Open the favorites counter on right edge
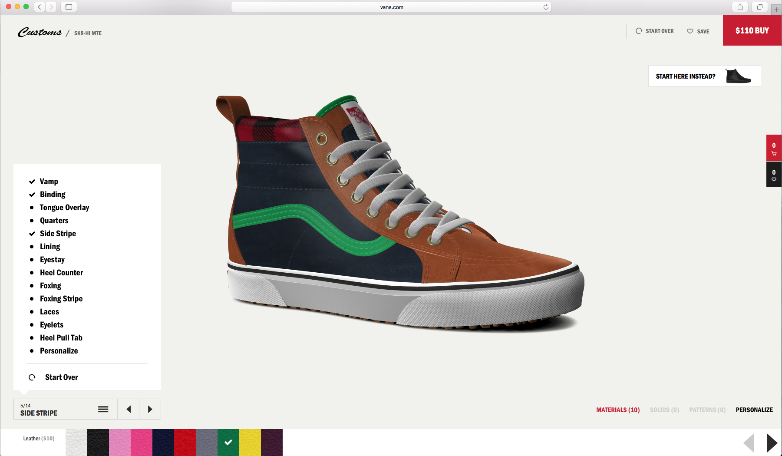782x456 pixels. coord(774,175)
